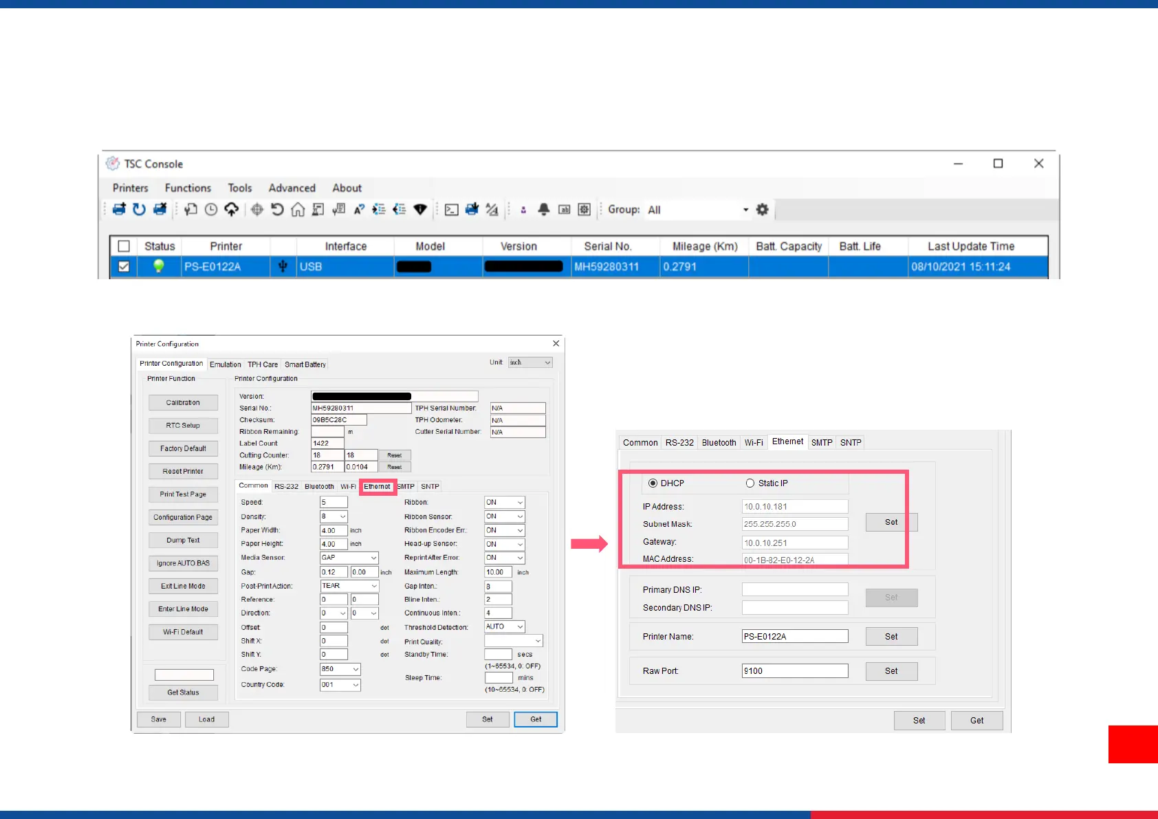Screen dimensions: 1158x819
Task: Click the Factory Default button
Action: [x=183, y=448]
